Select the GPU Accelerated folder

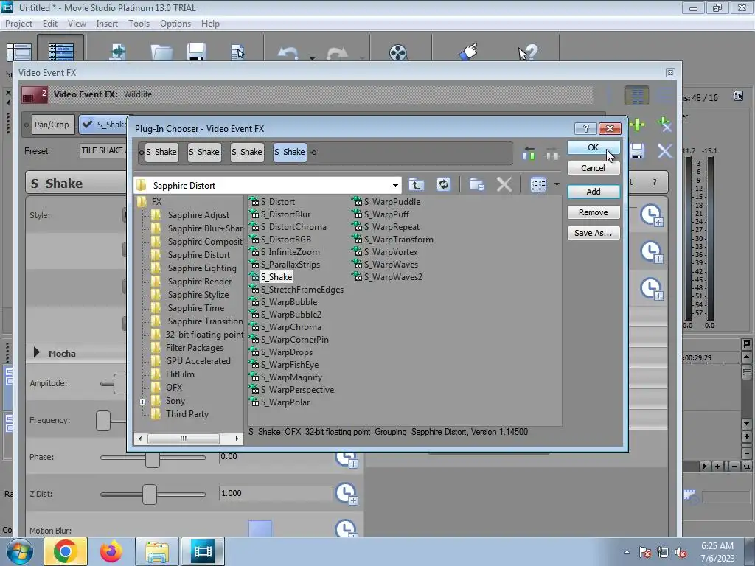(x=198, y=361)
